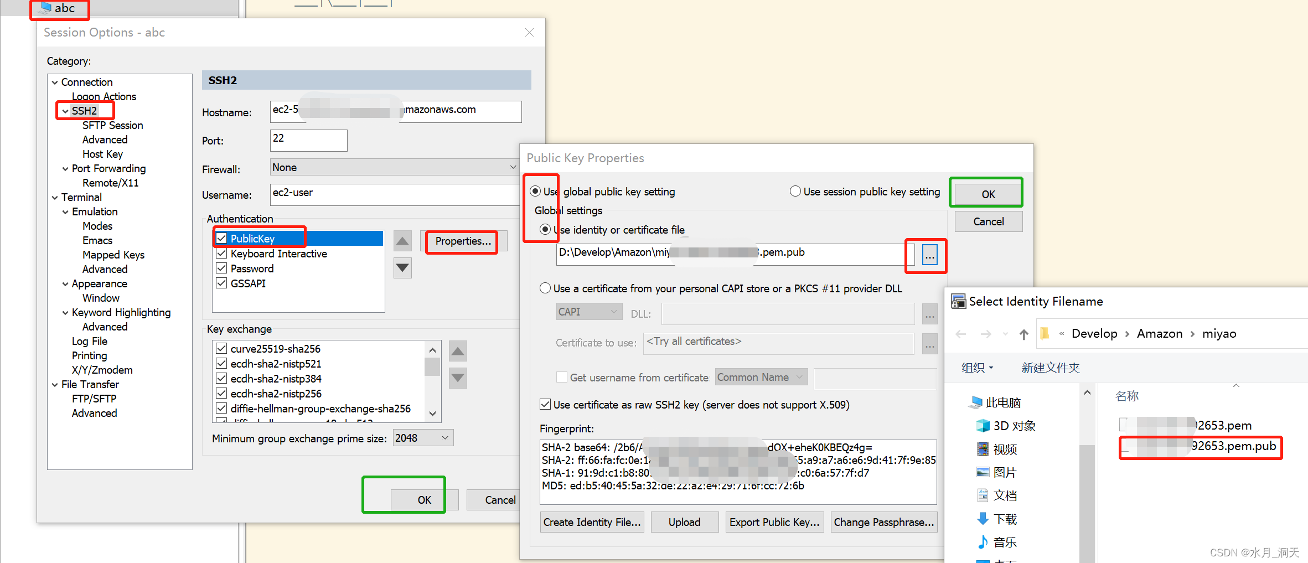The image size is (1308, 563).
Task: Select SFTP Session category
Action: (x=113, y=126)
